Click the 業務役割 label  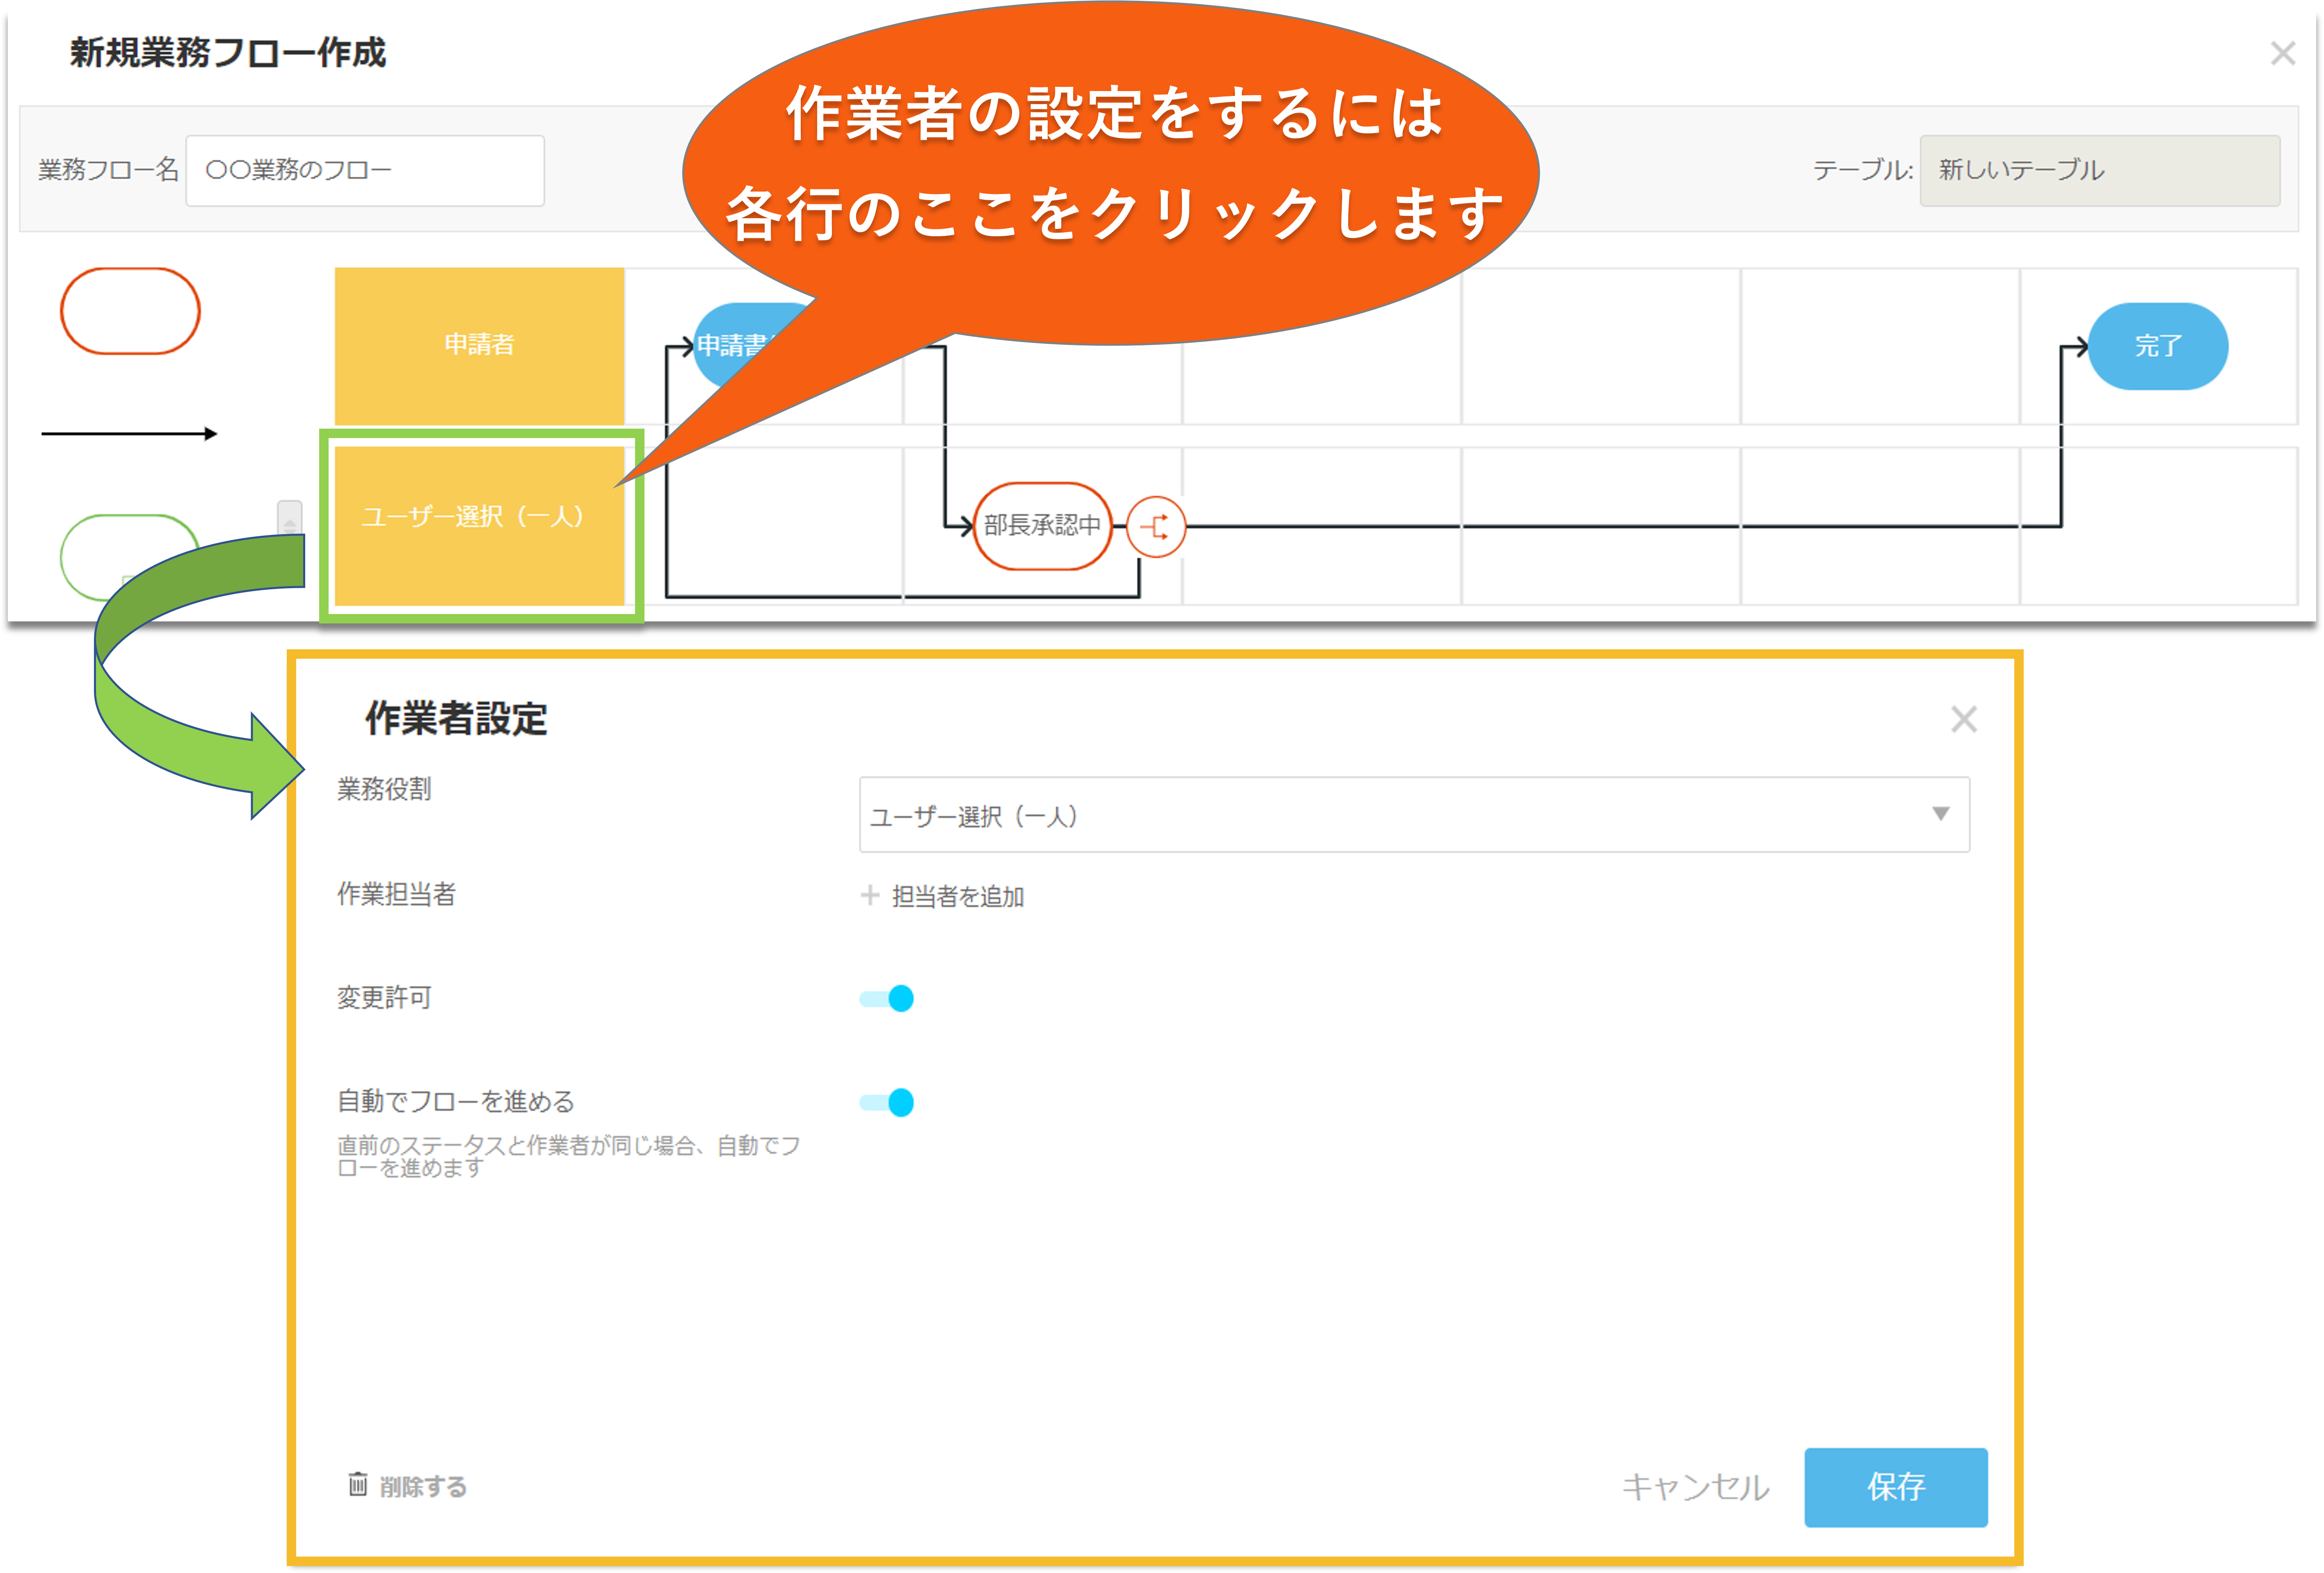pos(384,789)
